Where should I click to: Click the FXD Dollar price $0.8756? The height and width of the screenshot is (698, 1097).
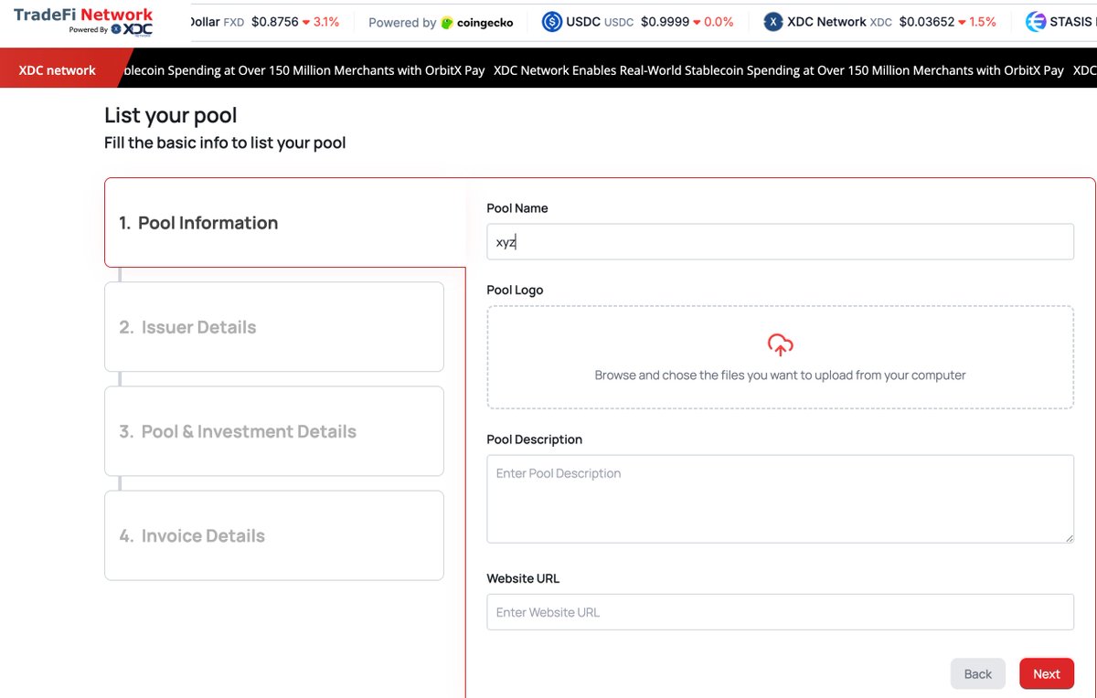pyautogui.click(x=274, y=22)
